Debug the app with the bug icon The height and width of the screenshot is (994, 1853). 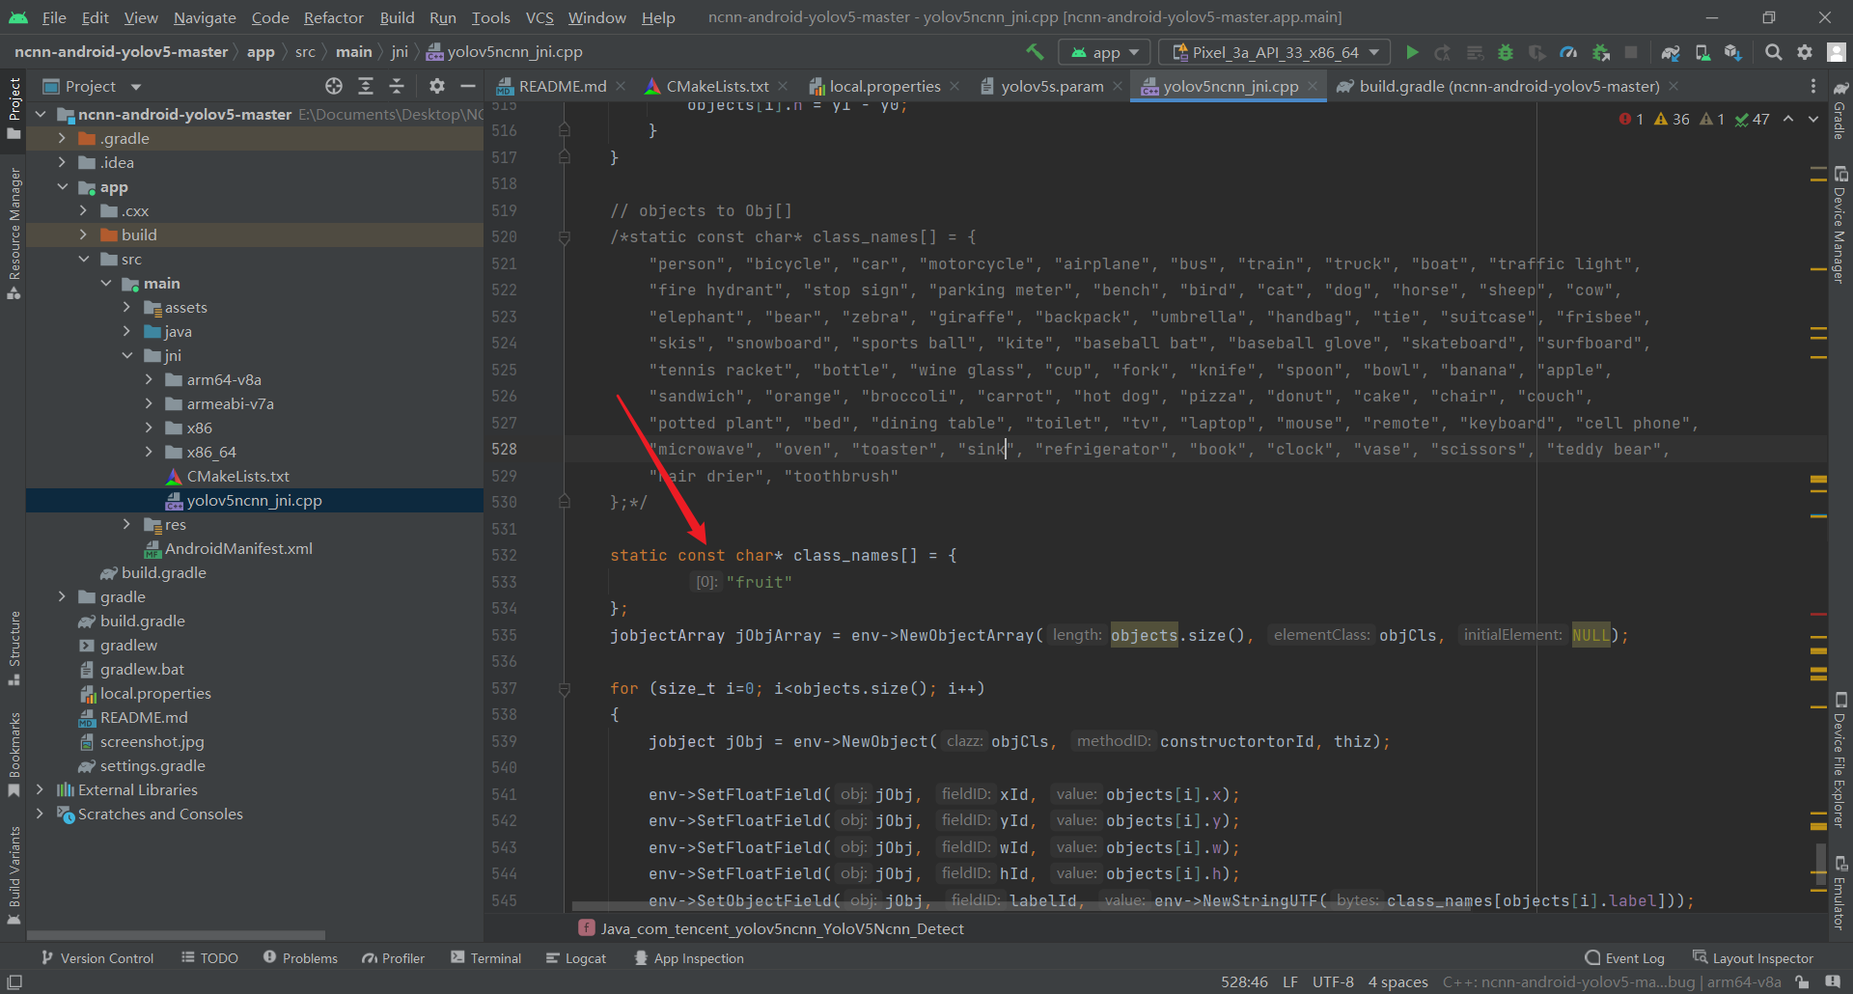coord(1507,52)
